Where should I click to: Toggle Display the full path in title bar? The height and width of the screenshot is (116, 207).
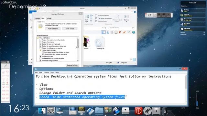pyautogui.click(x=40, y=48)
